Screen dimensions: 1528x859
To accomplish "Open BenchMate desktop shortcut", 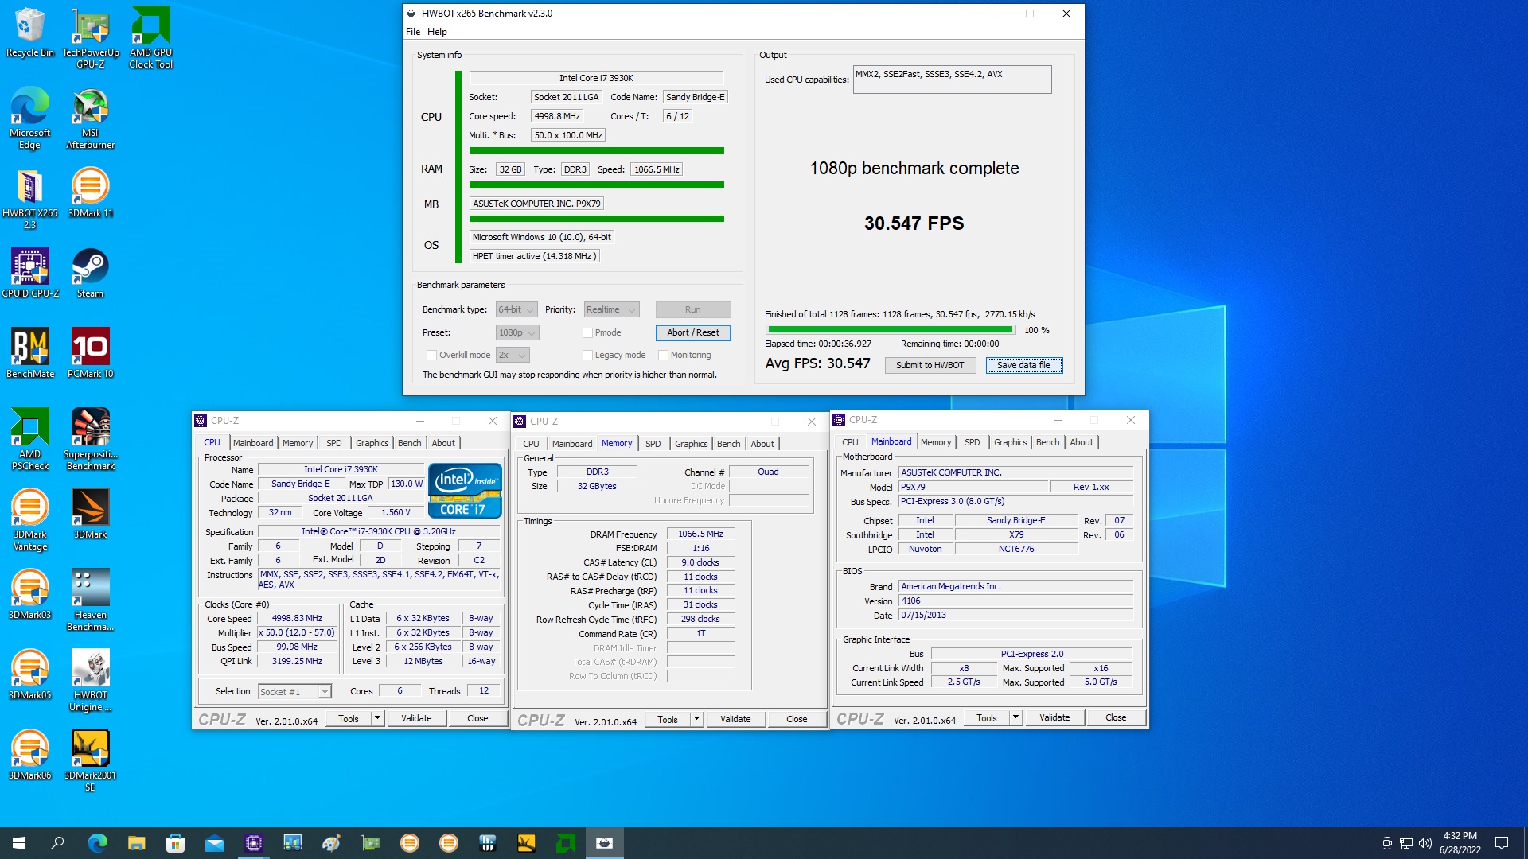I will [x=30, y=353].
